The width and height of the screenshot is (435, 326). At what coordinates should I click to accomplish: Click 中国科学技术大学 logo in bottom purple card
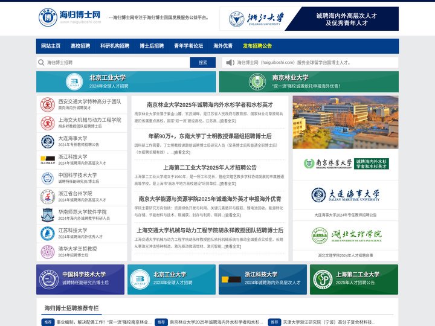(49, 280)
